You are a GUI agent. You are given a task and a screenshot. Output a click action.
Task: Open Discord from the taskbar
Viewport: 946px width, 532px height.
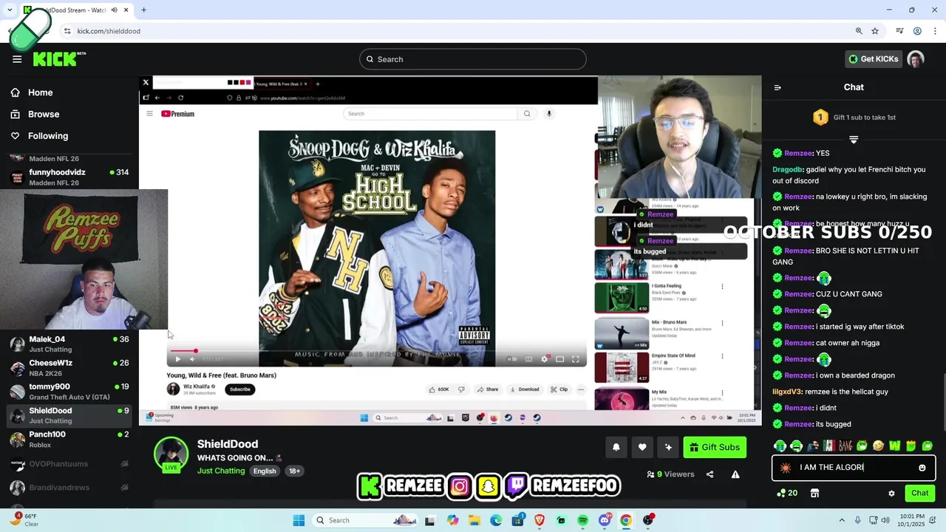[x=605, y=520]
